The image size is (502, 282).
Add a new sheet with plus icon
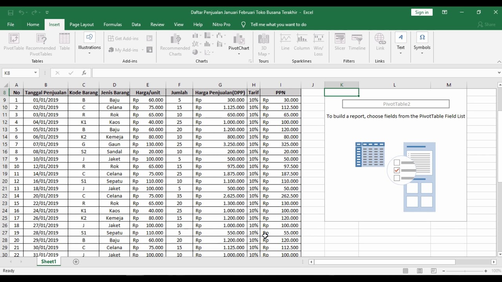76,262
